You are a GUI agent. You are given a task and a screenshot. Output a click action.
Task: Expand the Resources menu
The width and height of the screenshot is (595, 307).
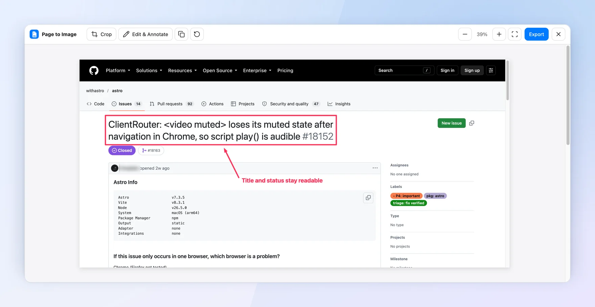pyautogui.click(x=182, y=70)
